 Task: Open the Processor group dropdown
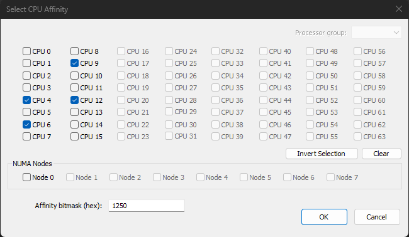(376, 33)
